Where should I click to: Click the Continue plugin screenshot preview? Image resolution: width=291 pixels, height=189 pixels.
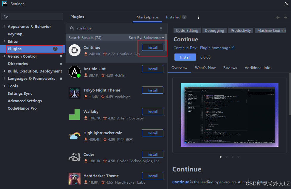(229, 115)
